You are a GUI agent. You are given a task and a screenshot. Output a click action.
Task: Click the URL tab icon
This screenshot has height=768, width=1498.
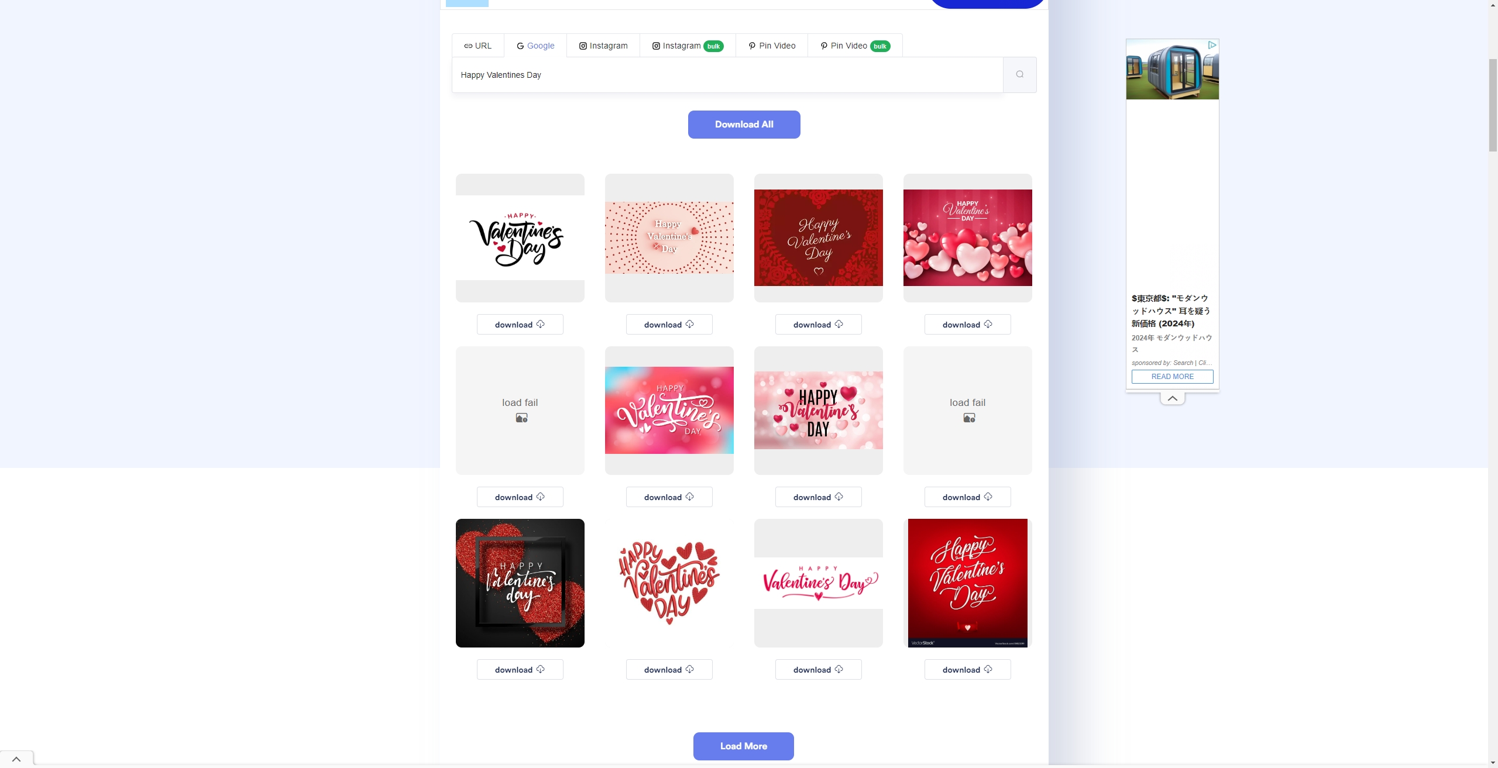coord(468,45)
